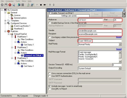Open the Computer menu
Image resolution: width=127 pixels, height=98 pixels.
[10, 1]
